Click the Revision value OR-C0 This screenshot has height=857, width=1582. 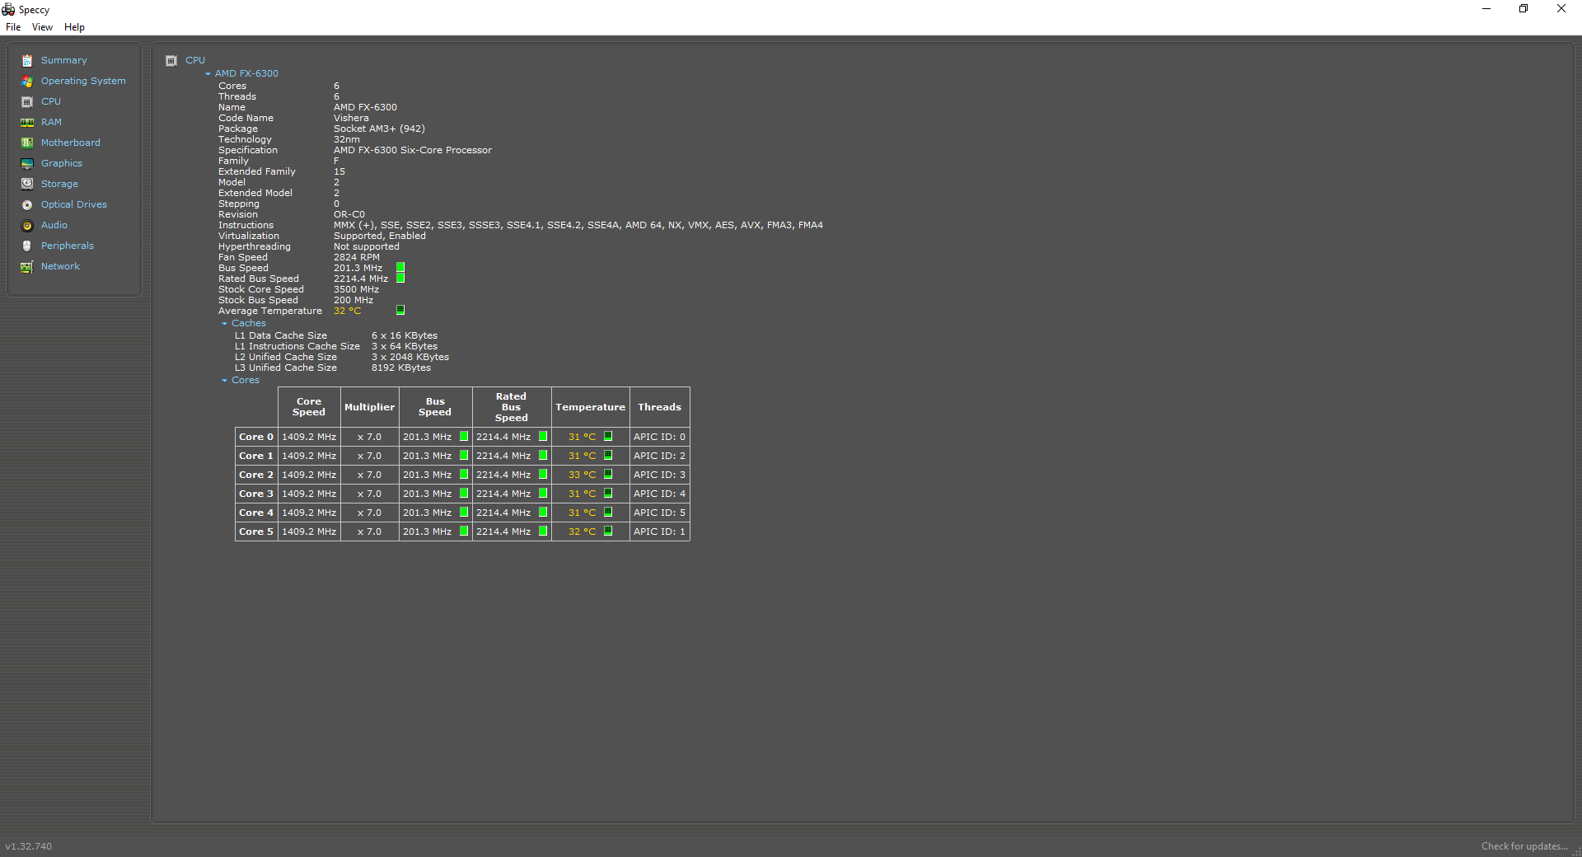point(349,214)
